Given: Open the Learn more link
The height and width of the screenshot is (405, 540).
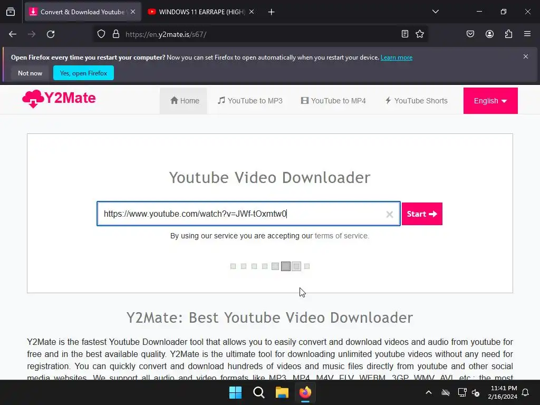Looking at the screenshot, I should click(x=397, y=57).
